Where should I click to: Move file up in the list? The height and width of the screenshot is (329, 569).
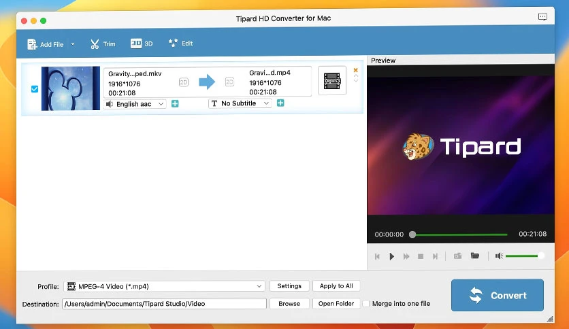355,76
